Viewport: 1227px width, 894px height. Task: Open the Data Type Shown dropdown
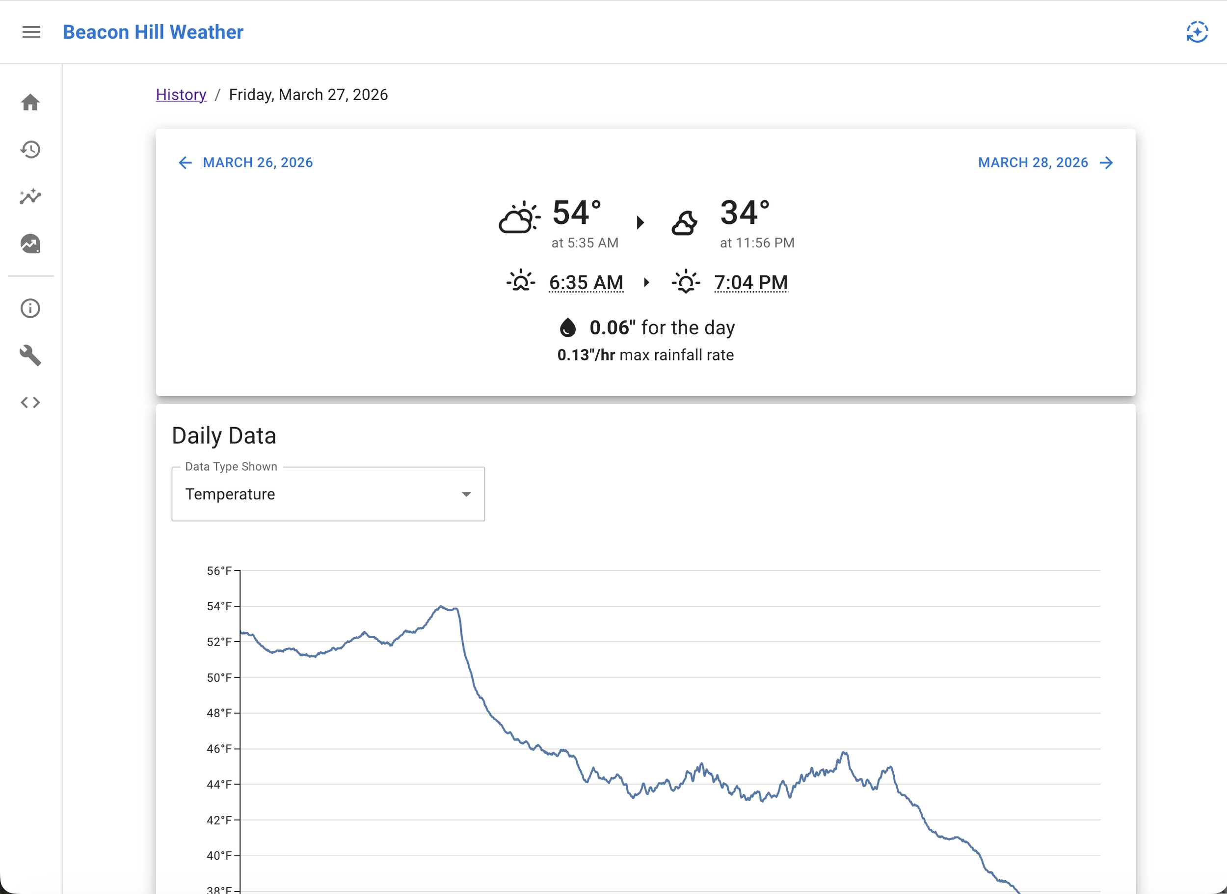point(328,494)
